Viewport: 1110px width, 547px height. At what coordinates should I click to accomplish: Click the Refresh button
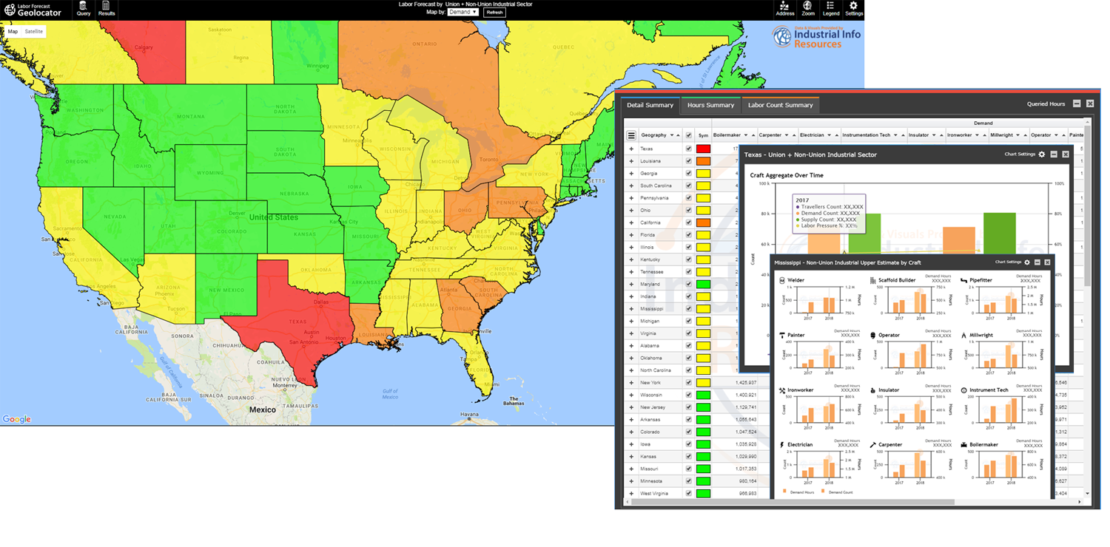point(494,13)
